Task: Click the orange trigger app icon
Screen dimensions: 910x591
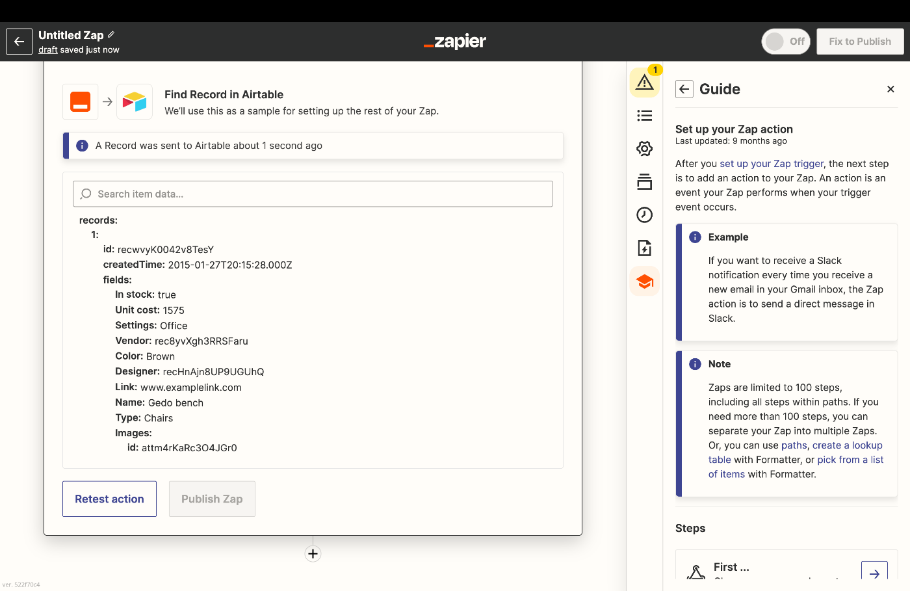Action: pyautogui.click(x=81, y=101)
